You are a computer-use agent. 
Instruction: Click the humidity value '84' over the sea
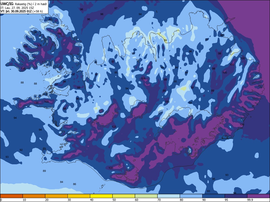coord(62,182)
